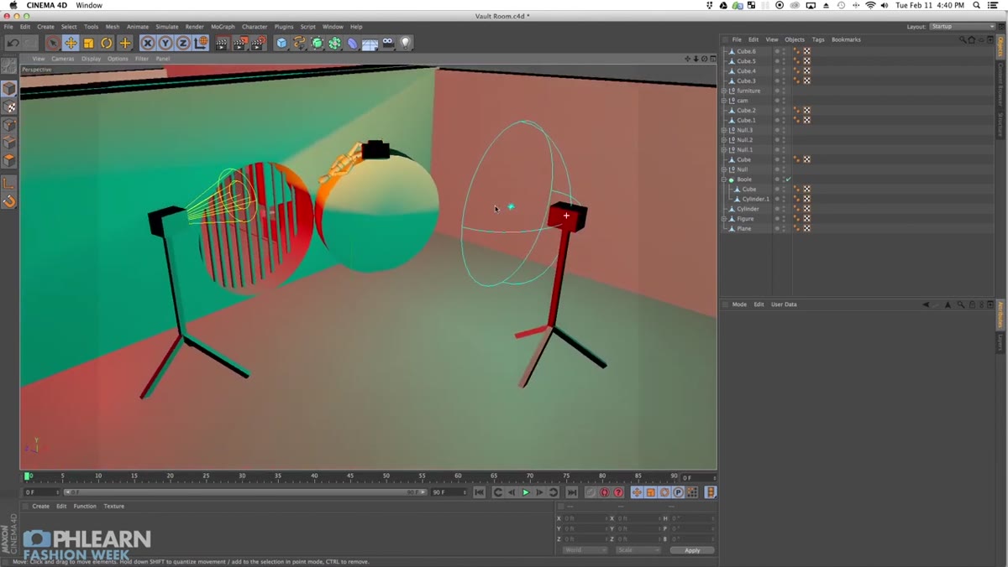Viewport: 1008px width, 567px height.
Task: Open the viewport Cameras menu
Action: pyautogui.click(x=63, y=59)
